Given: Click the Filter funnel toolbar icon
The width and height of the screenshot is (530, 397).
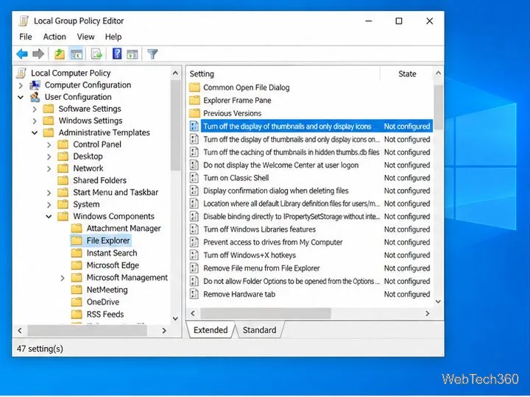Looking at the screenshot, I should [x=152, y=54].
